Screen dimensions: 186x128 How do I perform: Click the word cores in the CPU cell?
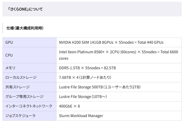point(64,59)
